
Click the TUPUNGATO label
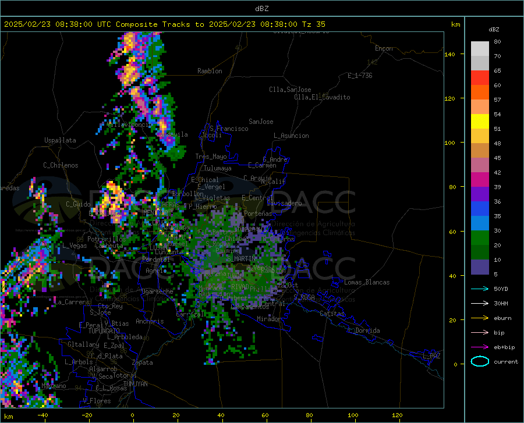[x=104, y=331]
